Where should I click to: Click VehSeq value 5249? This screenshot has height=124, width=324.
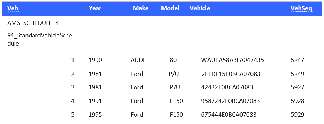pyautogui.click(x=297, y=74)
